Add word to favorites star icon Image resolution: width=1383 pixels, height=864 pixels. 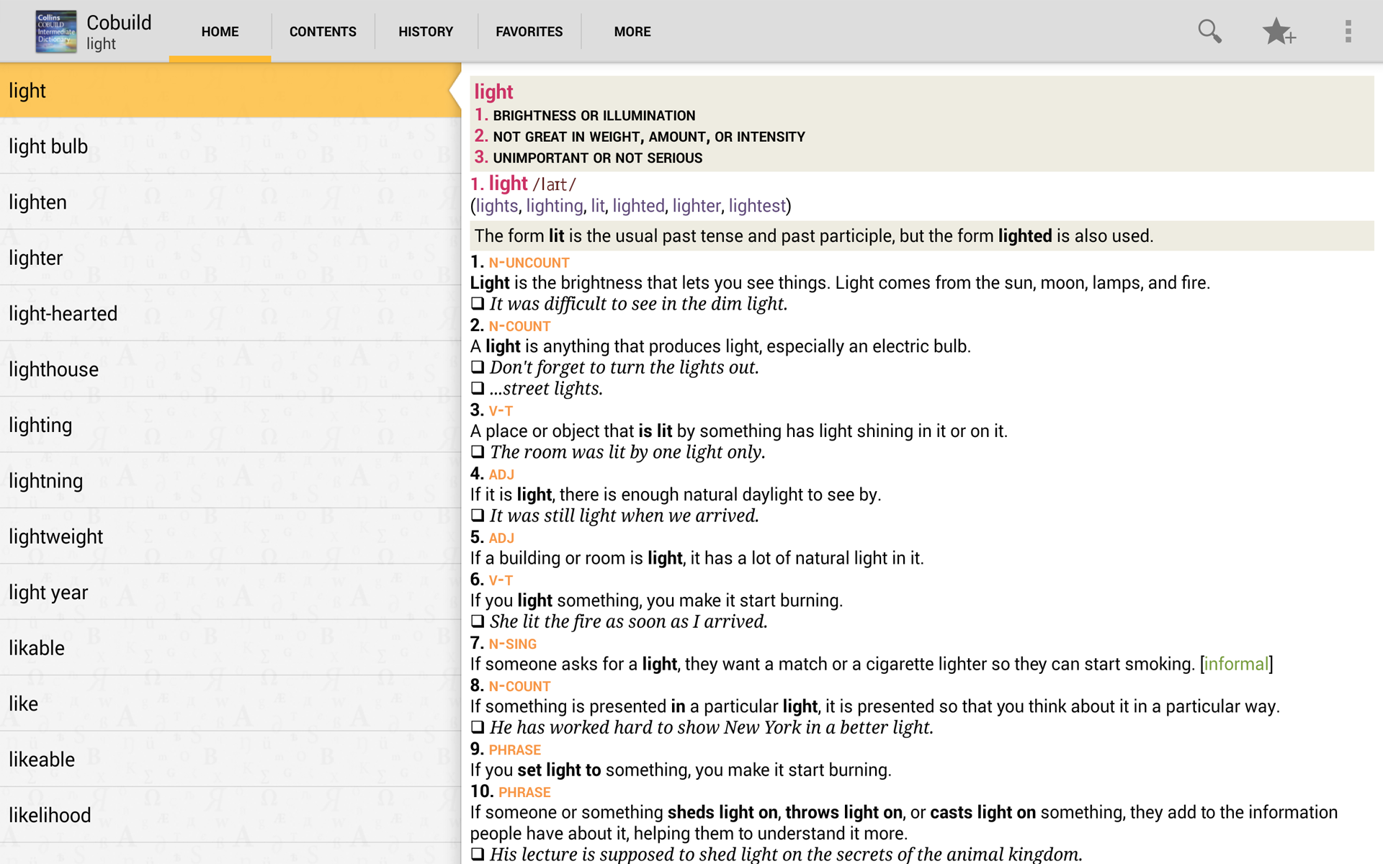tap(1279, 32)
